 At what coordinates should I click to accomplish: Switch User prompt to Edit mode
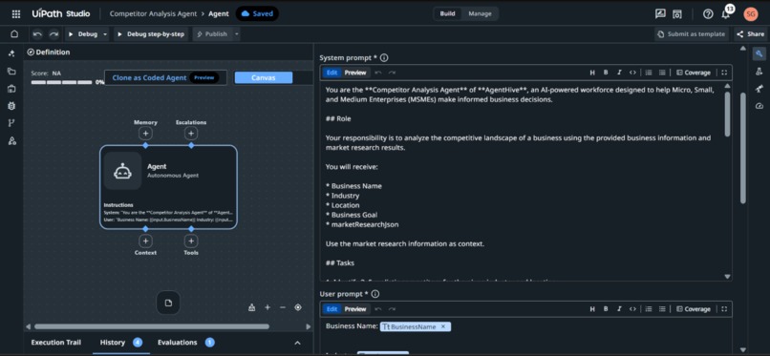tap(332, 309)
